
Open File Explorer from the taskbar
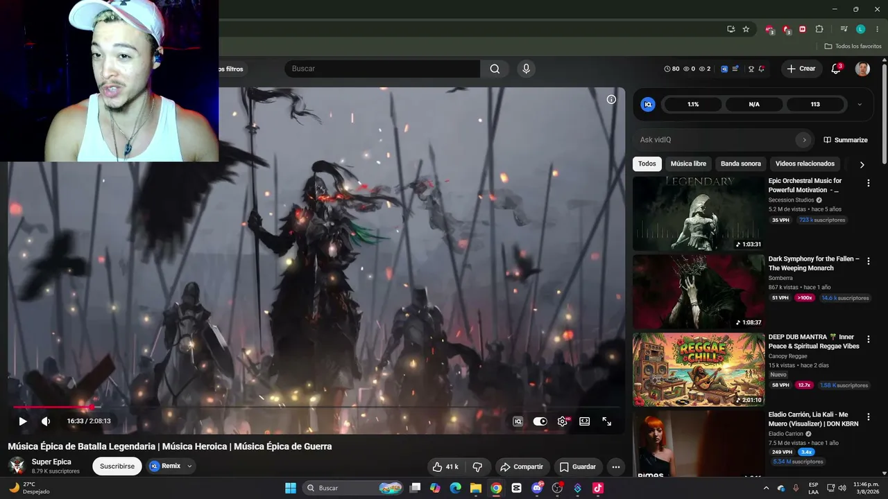(x=476, y=488)
